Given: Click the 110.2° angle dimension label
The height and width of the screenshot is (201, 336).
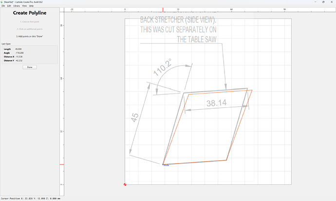Looking at the screenshot, I should point(163,67).
